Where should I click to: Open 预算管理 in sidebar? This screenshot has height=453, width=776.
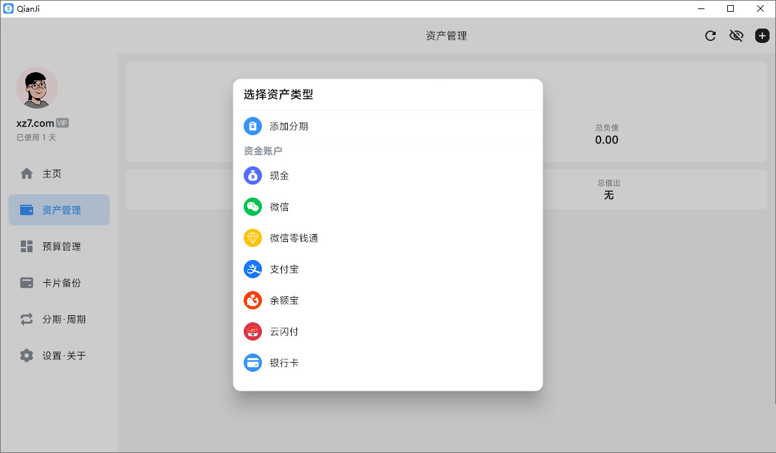coord(59,246)
